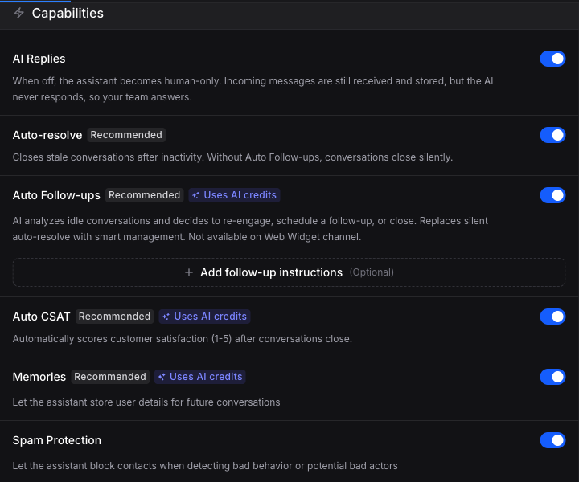The height and width of the screenshot is (482, 579).
Task: Click the Recommended badge next to Auto CSAT
Action: (114, 317)
